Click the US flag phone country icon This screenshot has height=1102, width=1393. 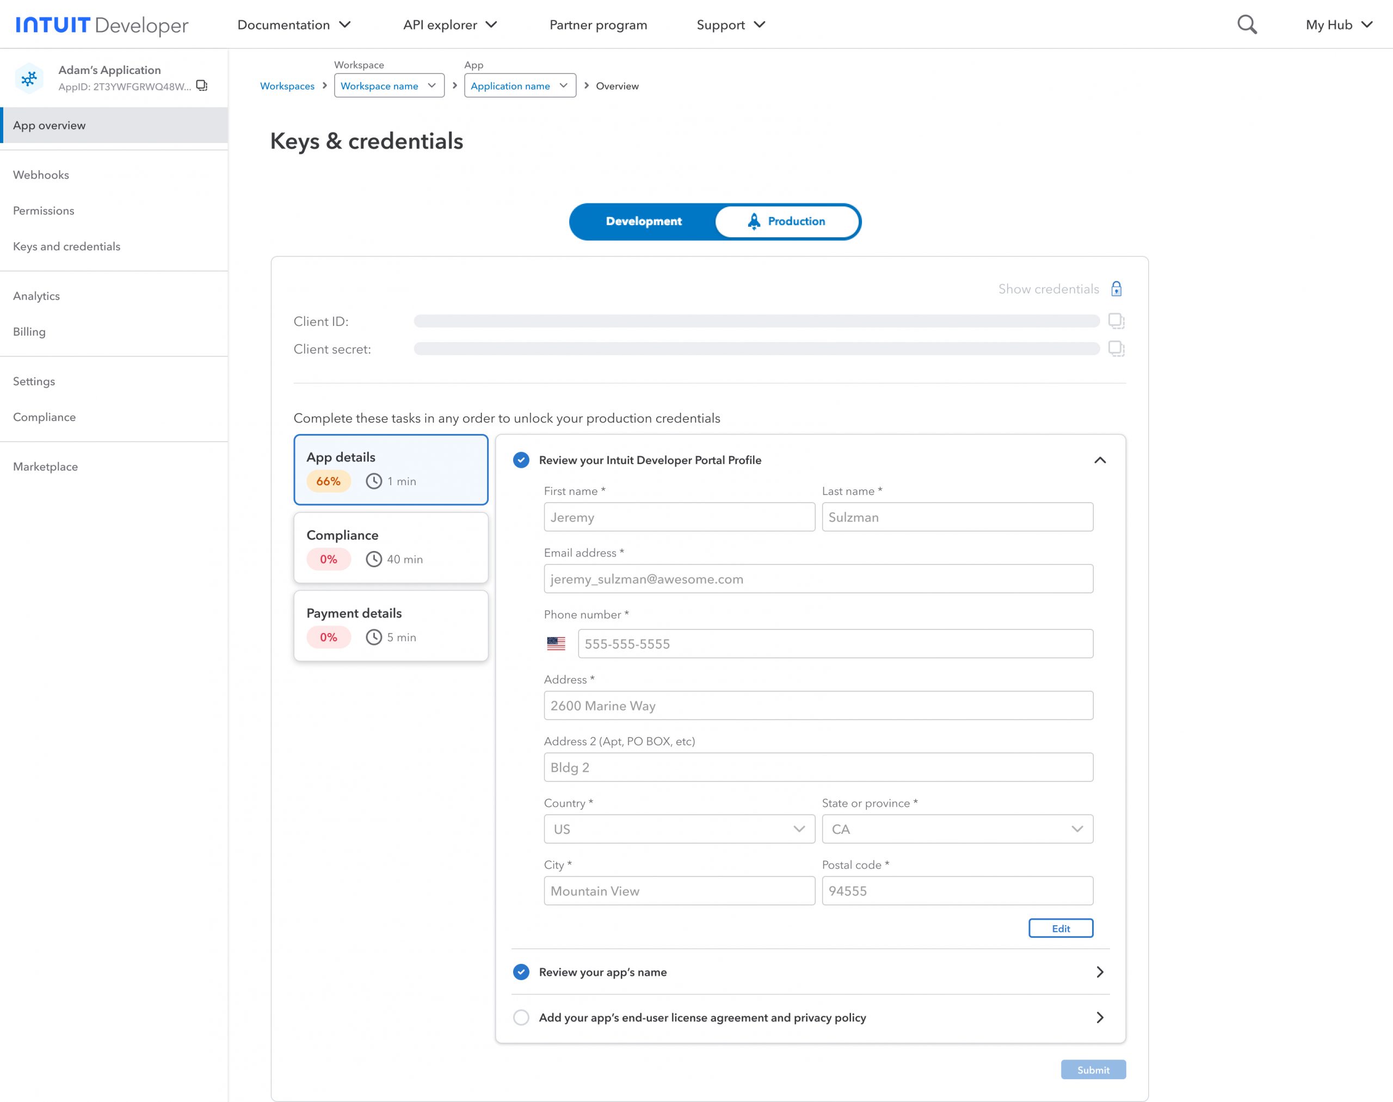click(556, 643)
